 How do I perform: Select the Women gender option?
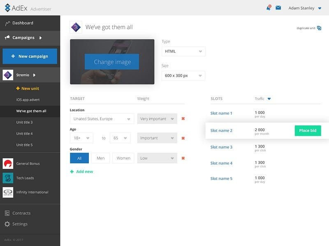(123, 158)
